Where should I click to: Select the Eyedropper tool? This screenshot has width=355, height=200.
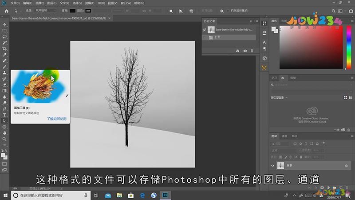pyautogui.click(x=4, y=55)
